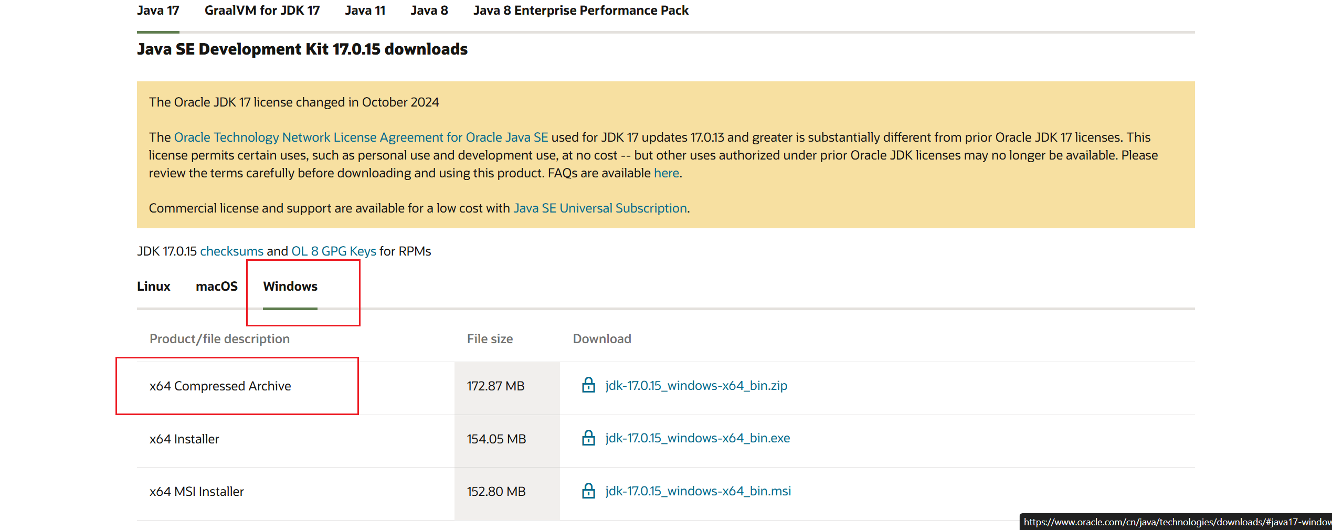
Task: Switch to the macOS platform tab
Action: coord(217,287)
